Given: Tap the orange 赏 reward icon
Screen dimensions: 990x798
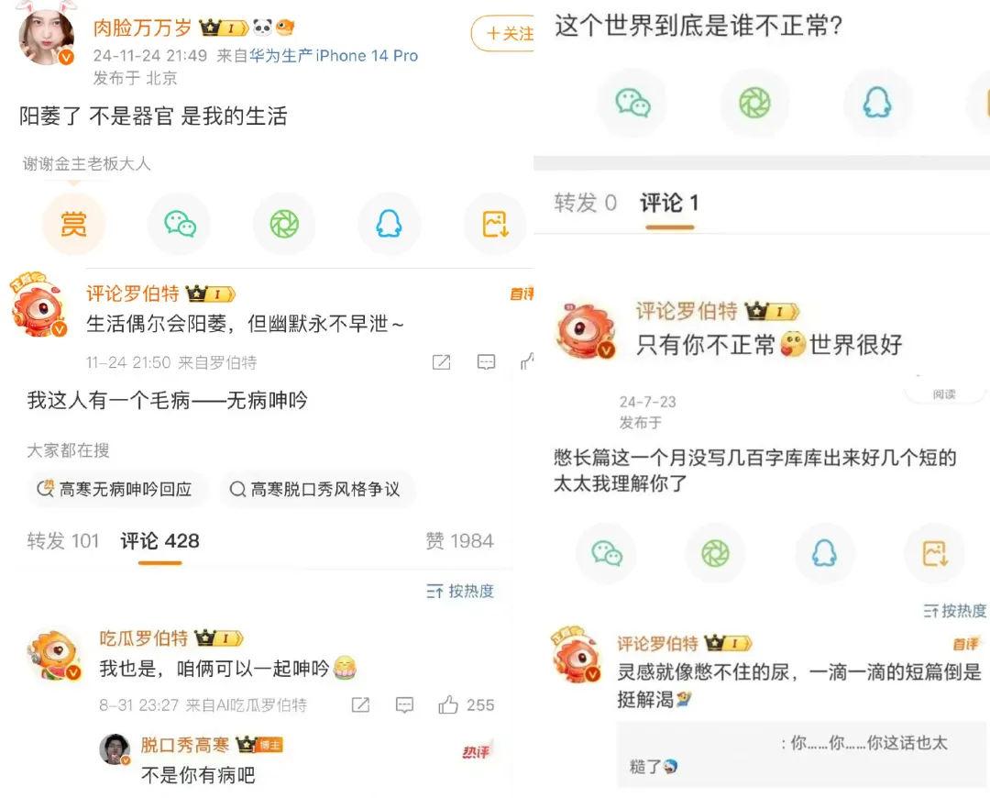Looking at the screenshot, I should (x=73, y=224).
